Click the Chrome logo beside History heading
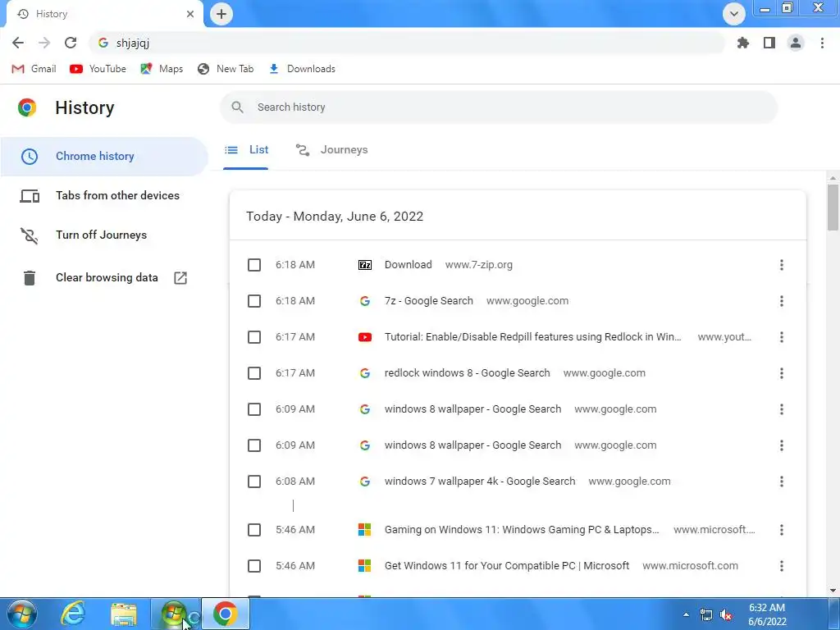This screenshot has height=630, width=840. pos(27,107)
